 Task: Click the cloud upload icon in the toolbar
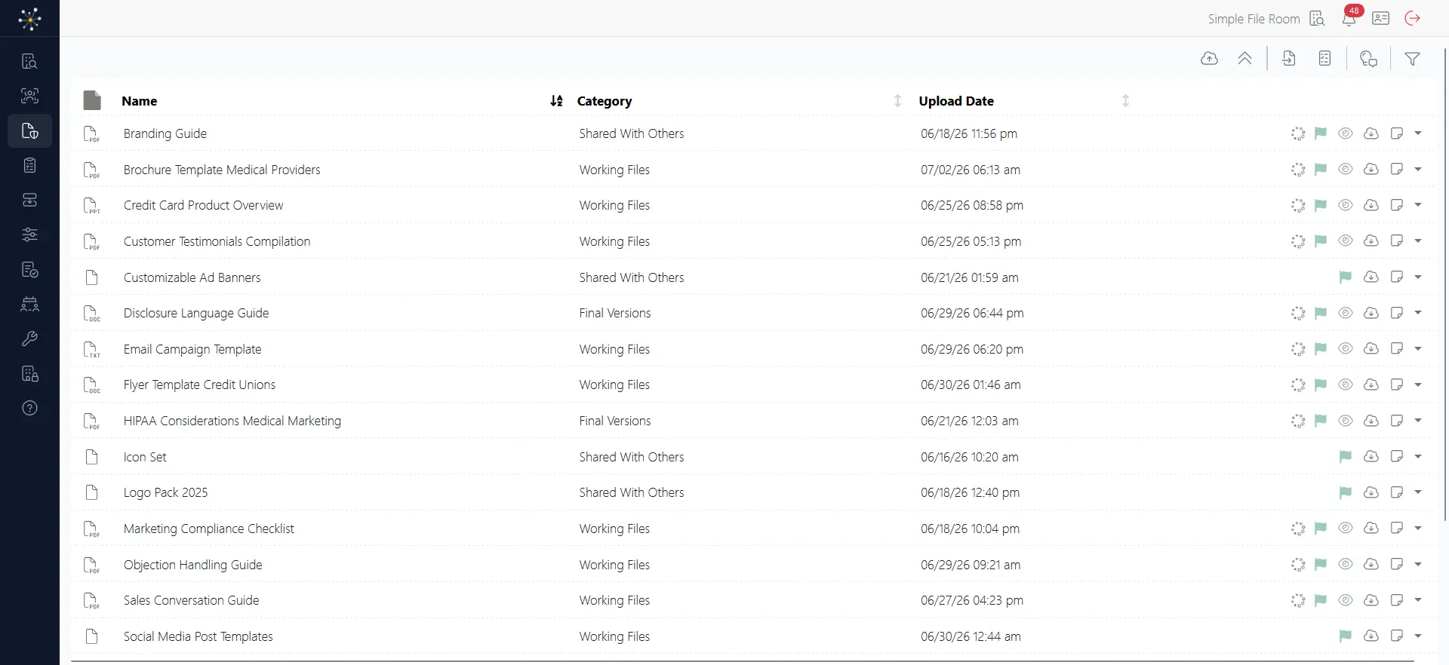[1209, 59]
